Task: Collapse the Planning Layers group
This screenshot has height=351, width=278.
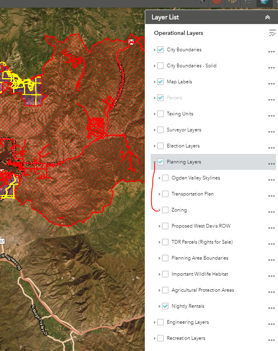Action: click(154, 162)
